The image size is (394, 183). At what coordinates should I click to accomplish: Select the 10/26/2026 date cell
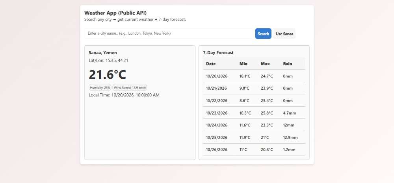point(217,150)
